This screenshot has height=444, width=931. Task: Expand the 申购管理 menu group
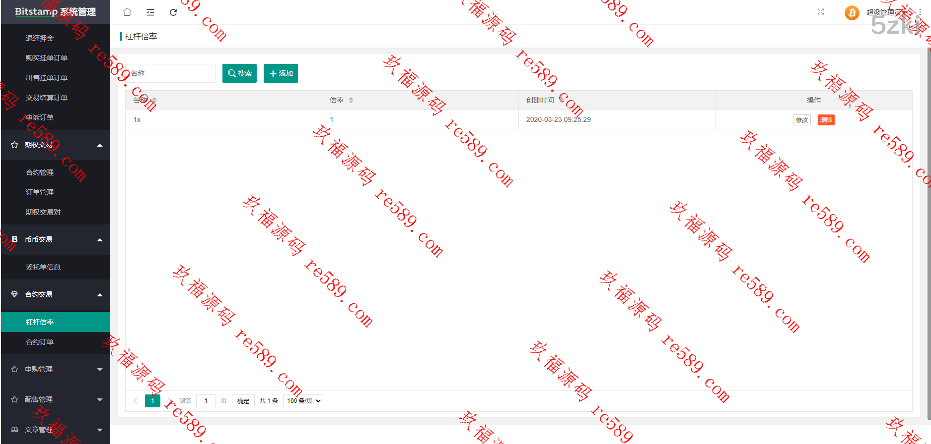(x=100, y=370)
